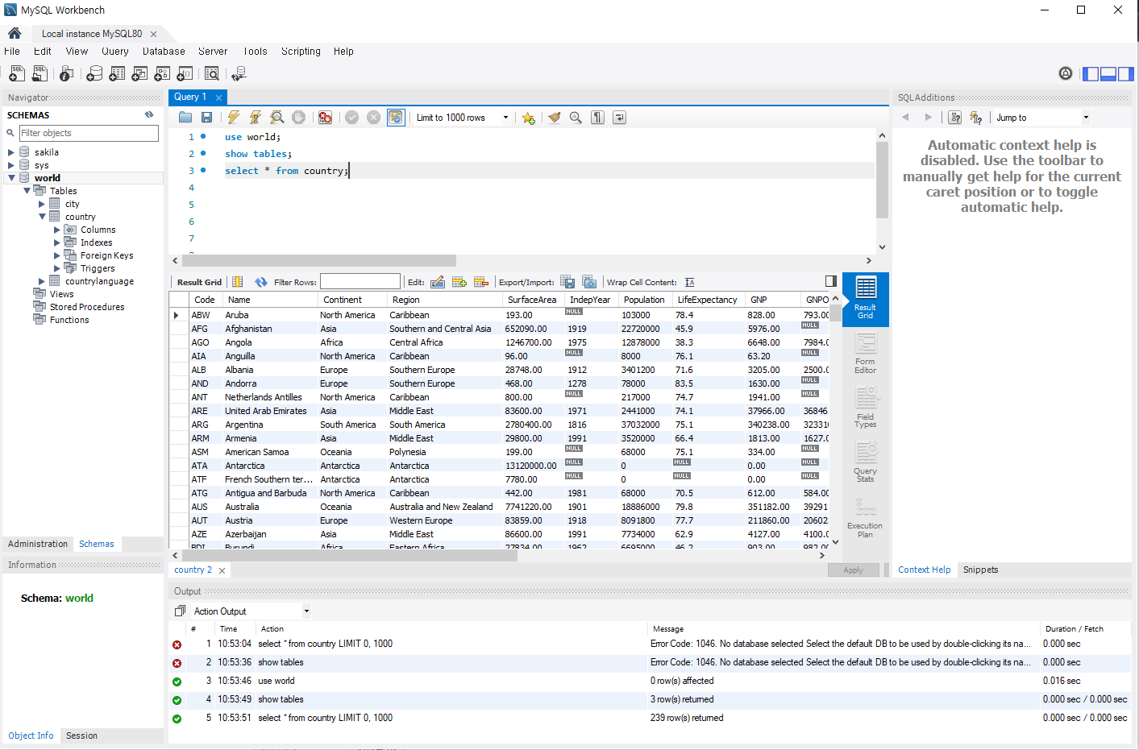Viewport: 1139px width, 750px height.
Task: Toggle word wrap in editor
Action: [619, 118]
